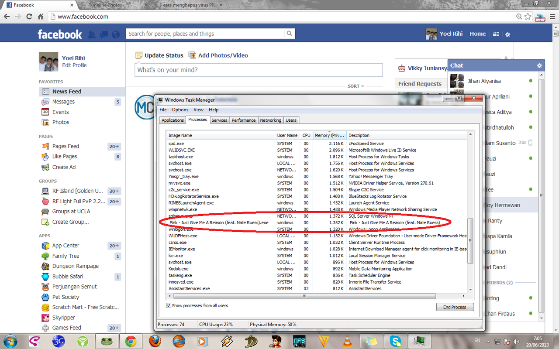Open NFS game icon in taskbar

click(x=299, y=341)
